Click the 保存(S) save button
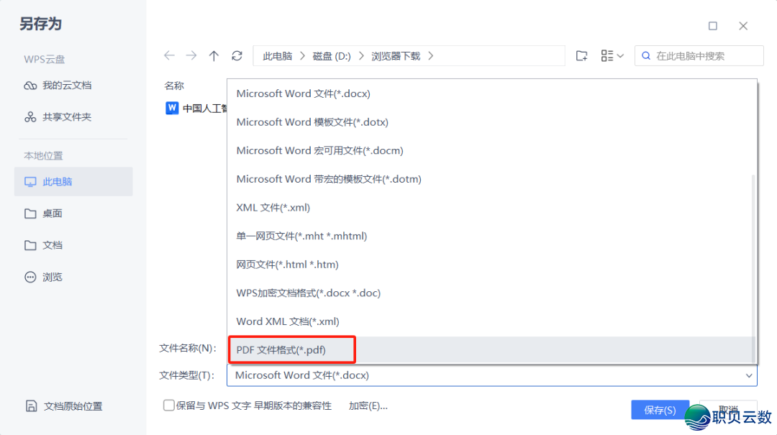Screen dimensions: 777x435 coord(660,410)
